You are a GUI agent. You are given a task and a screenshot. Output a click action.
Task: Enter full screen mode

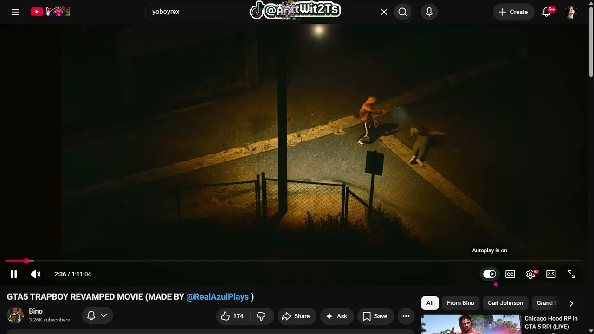pyautogui.click(x=571, y=274)
